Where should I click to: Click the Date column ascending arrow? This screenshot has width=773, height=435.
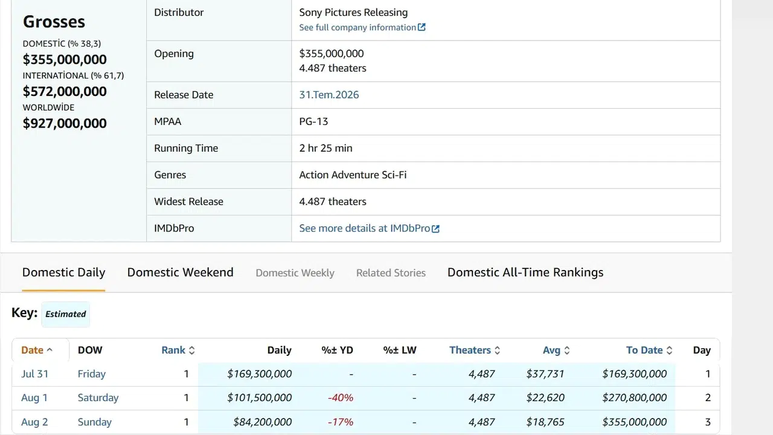click(x=50, y=350)
